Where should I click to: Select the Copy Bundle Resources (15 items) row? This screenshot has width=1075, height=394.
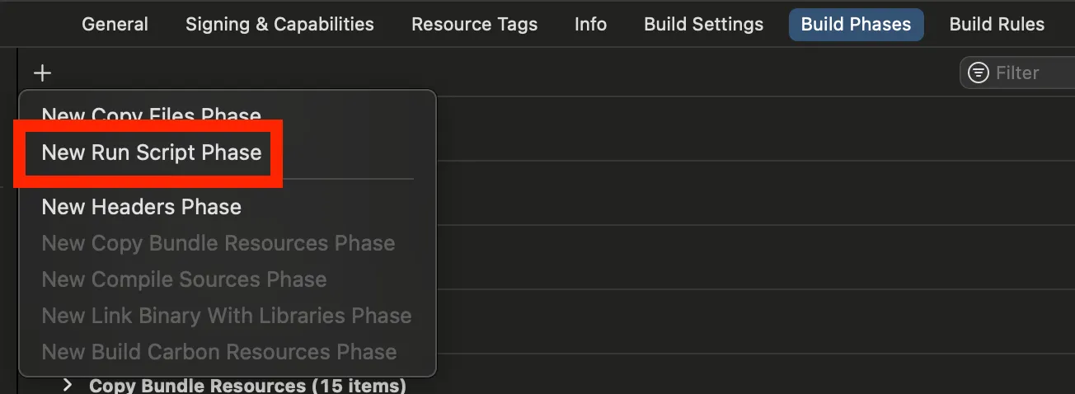(247, 385)
